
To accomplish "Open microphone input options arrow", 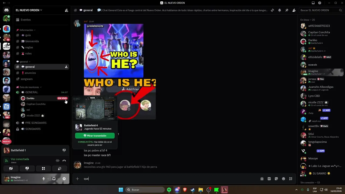I will point(48,179).
